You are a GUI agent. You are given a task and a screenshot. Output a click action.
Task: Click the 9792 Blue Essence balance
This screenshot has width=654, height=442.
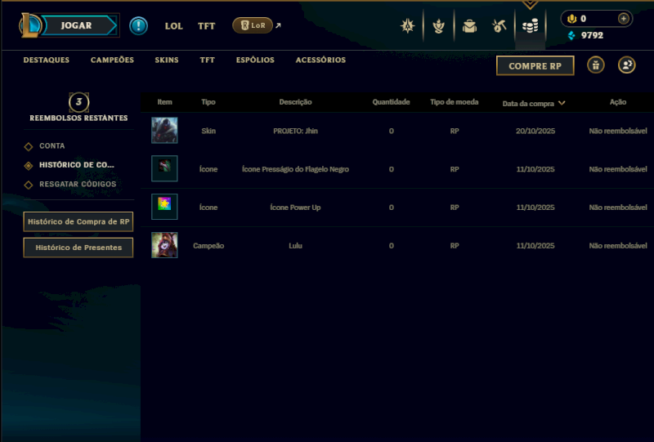click(x=592, y=35)
